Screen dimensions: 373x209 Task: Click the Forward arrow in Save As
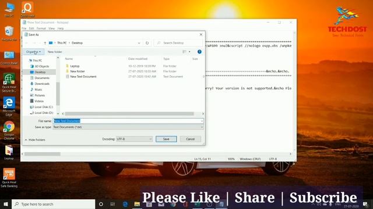(34, 43)
